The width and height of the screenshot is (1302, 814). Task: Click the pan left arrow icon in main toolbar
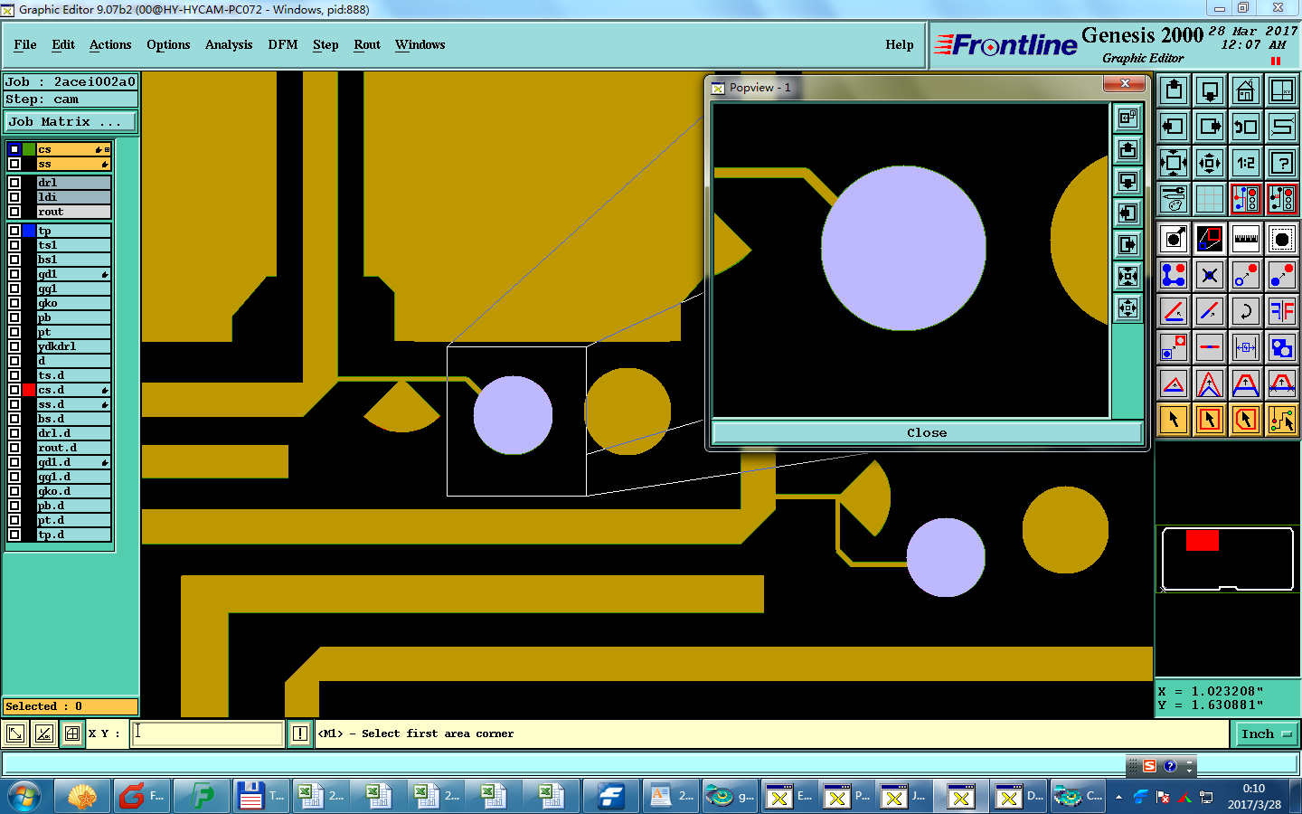pos(1174,127)
